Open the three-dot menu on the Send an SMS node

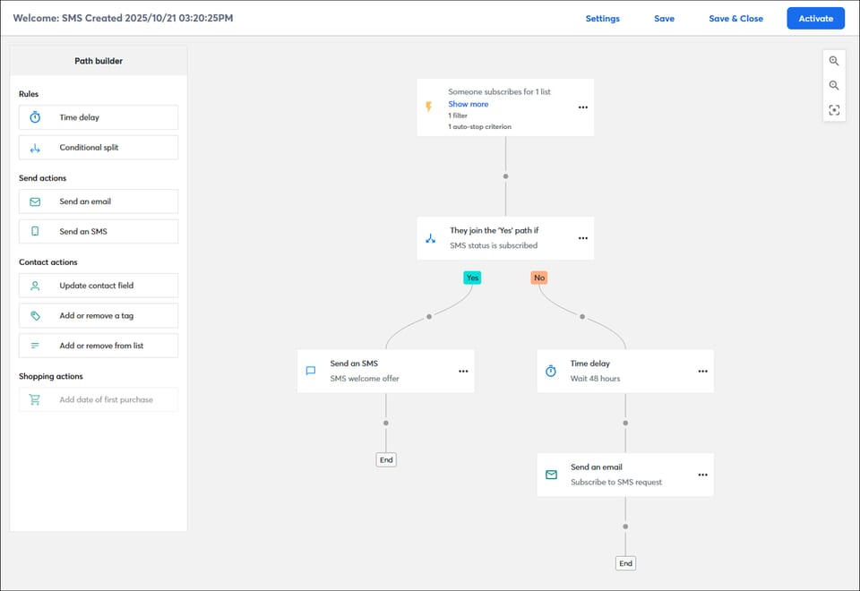[463, 371]
